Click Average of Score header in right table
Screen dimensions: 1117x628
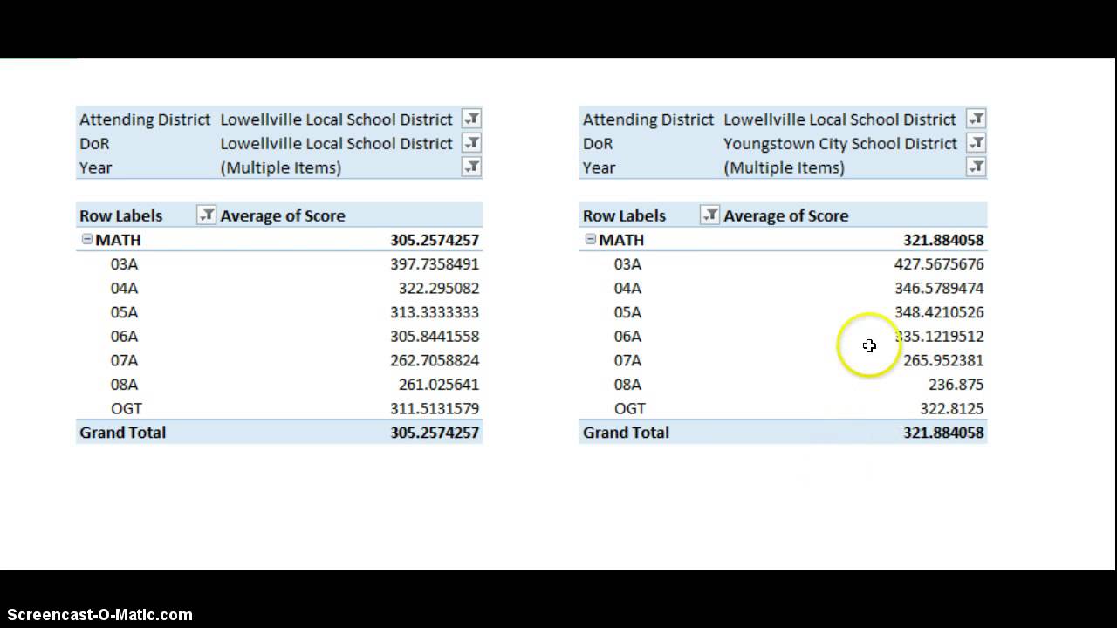pyautogui.click(x=786, y=215)
